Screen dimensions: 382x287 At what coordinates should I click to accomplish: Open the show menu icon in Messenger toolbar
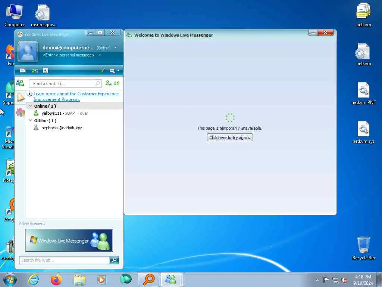pyautogui.click(x=112, y=71)
